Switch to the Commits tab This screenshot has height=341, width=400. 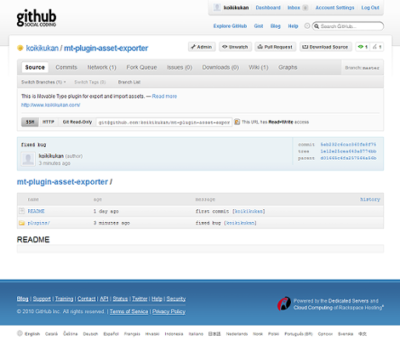point(66,67)
